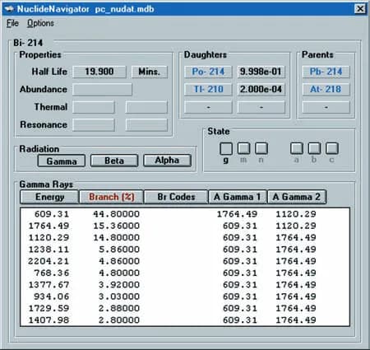Image resolution: width=370 pixels, height=350 pixels.
Task: Open the Options menu
Action: tap(40, 23)
